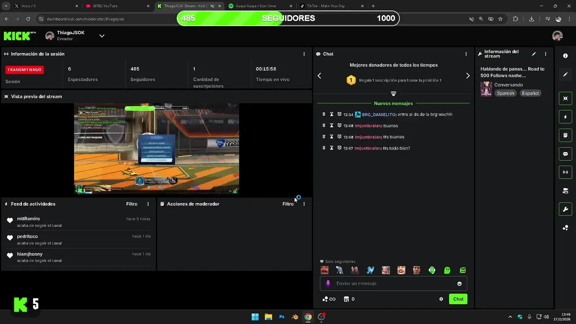Viewport: 576px width, 324px height.
Task: Delete BRG_DANIELITO's message with the trash icon
Action: tap(324, 114)
